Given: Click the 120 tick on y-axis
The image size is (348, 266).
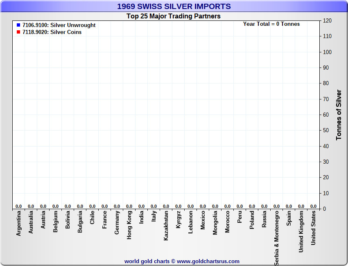Looking at the screenshot, I should coord(327,20).
